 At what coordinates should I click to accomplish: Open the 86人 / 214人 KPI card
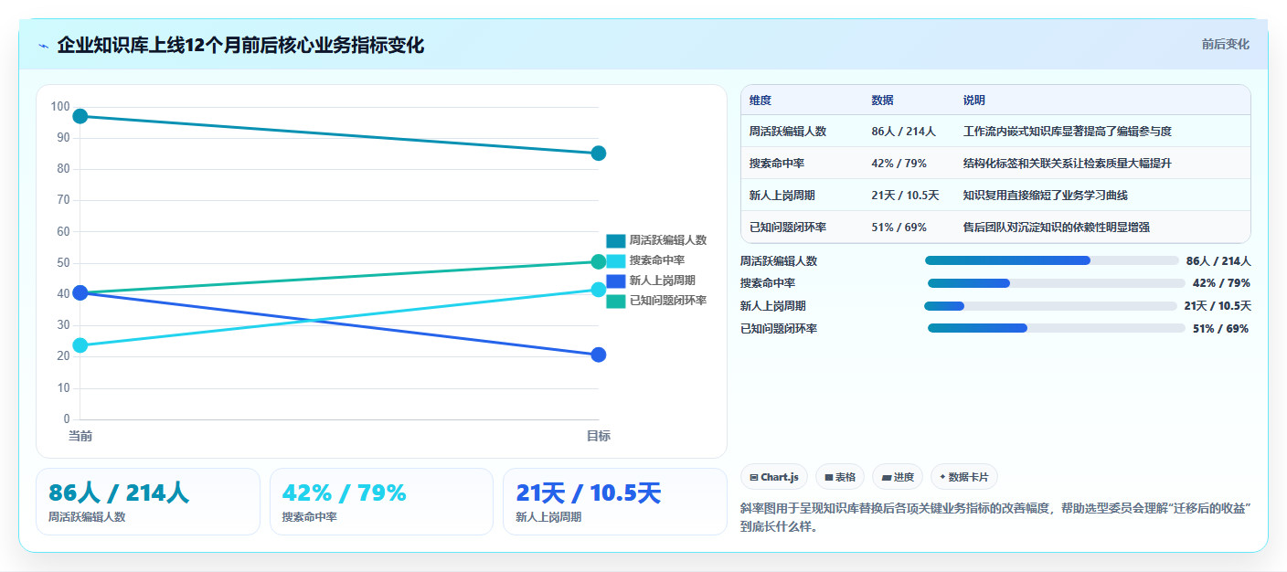(148, 502)
